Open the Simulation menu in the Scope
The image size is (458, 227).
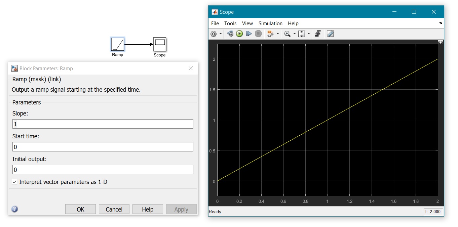point(270,23)
